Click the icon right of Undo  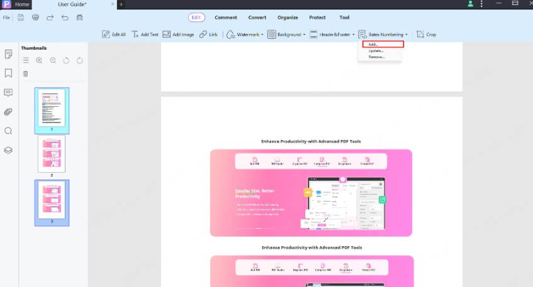coord(79,18)
